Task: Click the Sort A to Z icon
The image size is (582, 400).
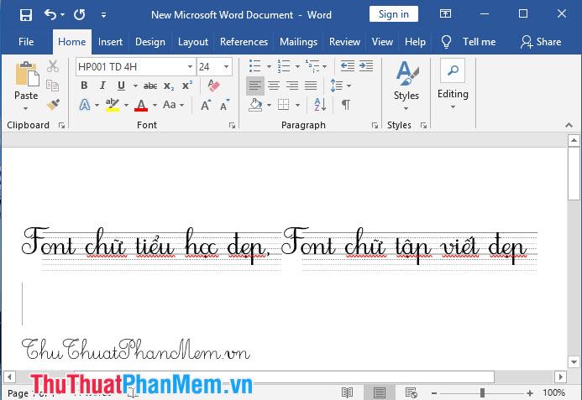Action: [x=319, y=105]
